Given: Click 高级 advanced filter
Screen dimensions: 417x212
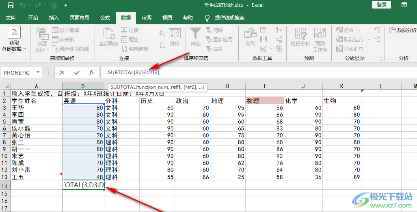Looking at the screenshot, I should (214, 49).
